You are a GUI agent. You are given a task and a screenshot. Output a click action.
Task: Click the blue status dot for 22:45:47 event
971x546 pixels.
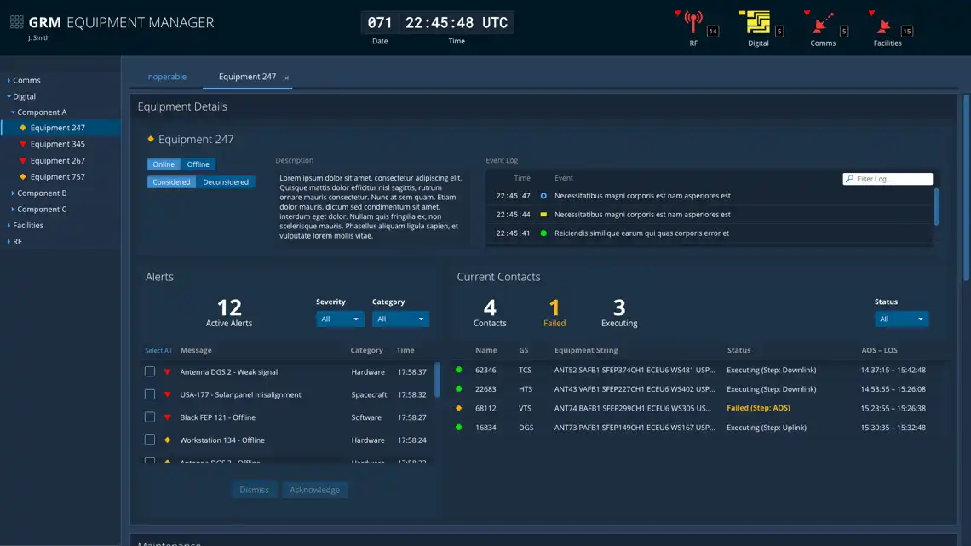543,196
